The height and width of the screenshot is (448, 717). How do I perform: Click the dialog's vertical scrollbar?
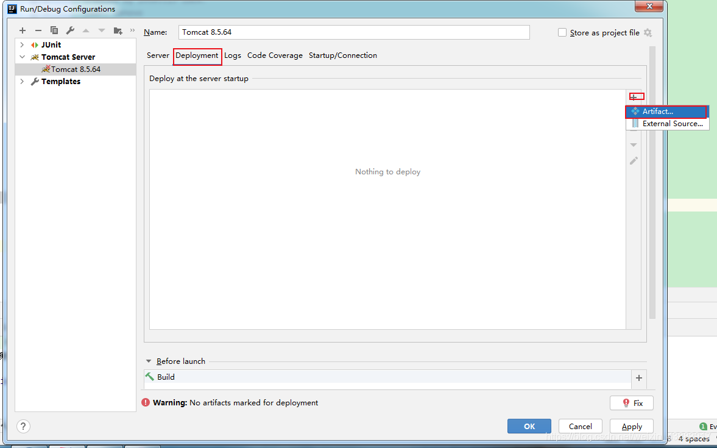[652, 182]
